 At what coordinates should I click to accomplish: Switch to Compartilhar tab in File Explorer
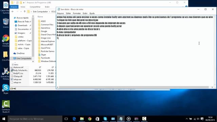click(35, 7)
